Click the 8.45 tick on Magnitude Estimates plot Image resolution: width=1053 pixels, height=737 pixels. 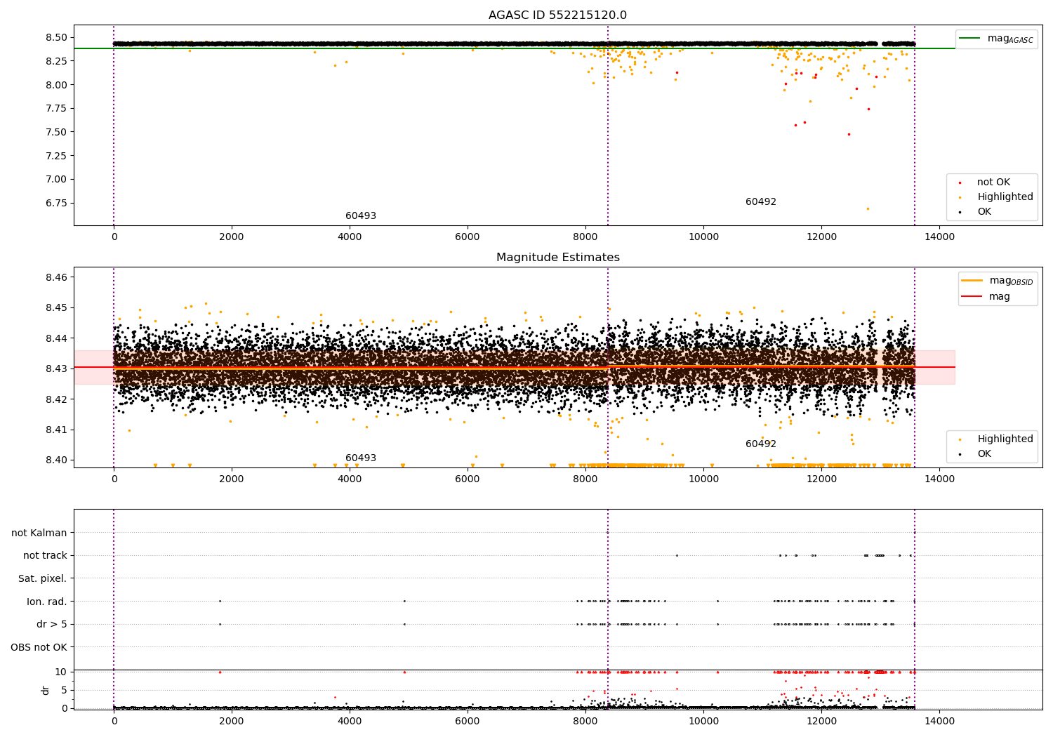click(56, 307)
